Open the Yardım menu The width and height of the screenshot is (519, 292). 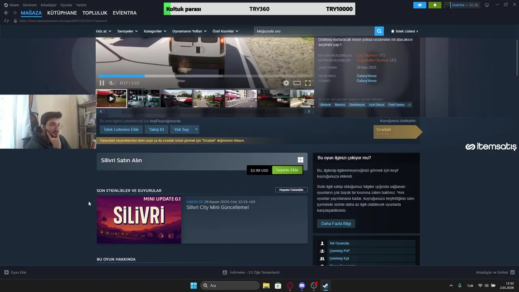tap(81, 5)
